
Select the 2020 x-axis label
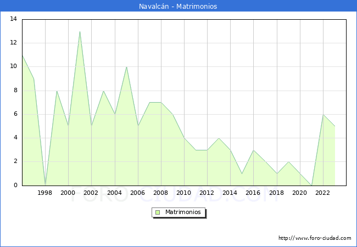pos(299,193)
